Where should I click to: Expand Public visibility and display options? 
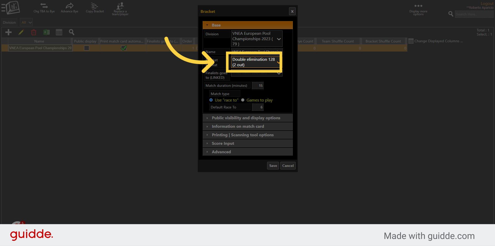tap(248, 118)
